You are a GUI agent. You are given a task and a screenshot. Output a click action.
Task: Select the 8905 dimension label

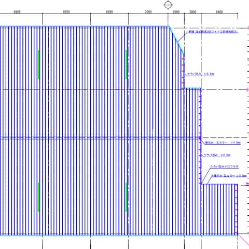[17, 12]
